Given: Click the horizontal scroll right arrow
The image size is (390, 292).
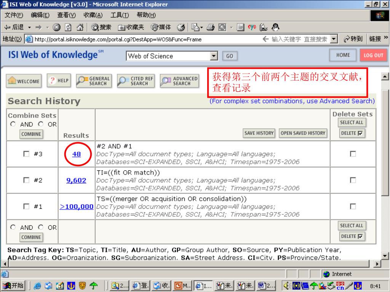Looking at the screenshot, I should tap(377, 263).
